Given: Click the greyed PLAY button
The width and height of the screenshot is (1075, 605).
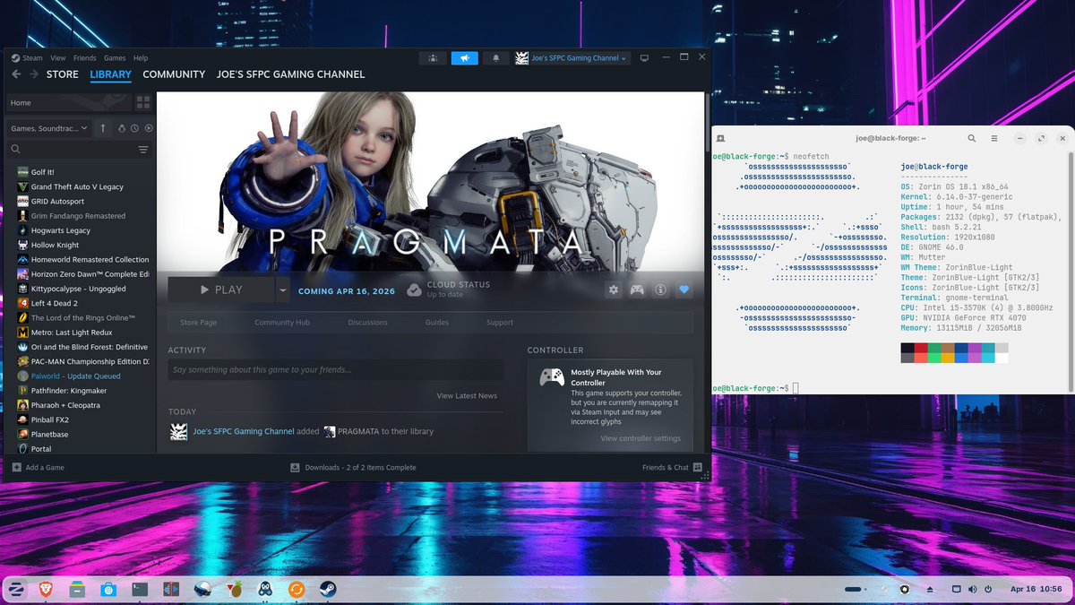Looking at the screenshot, I should pyautogui.click(x=221, y=290).
